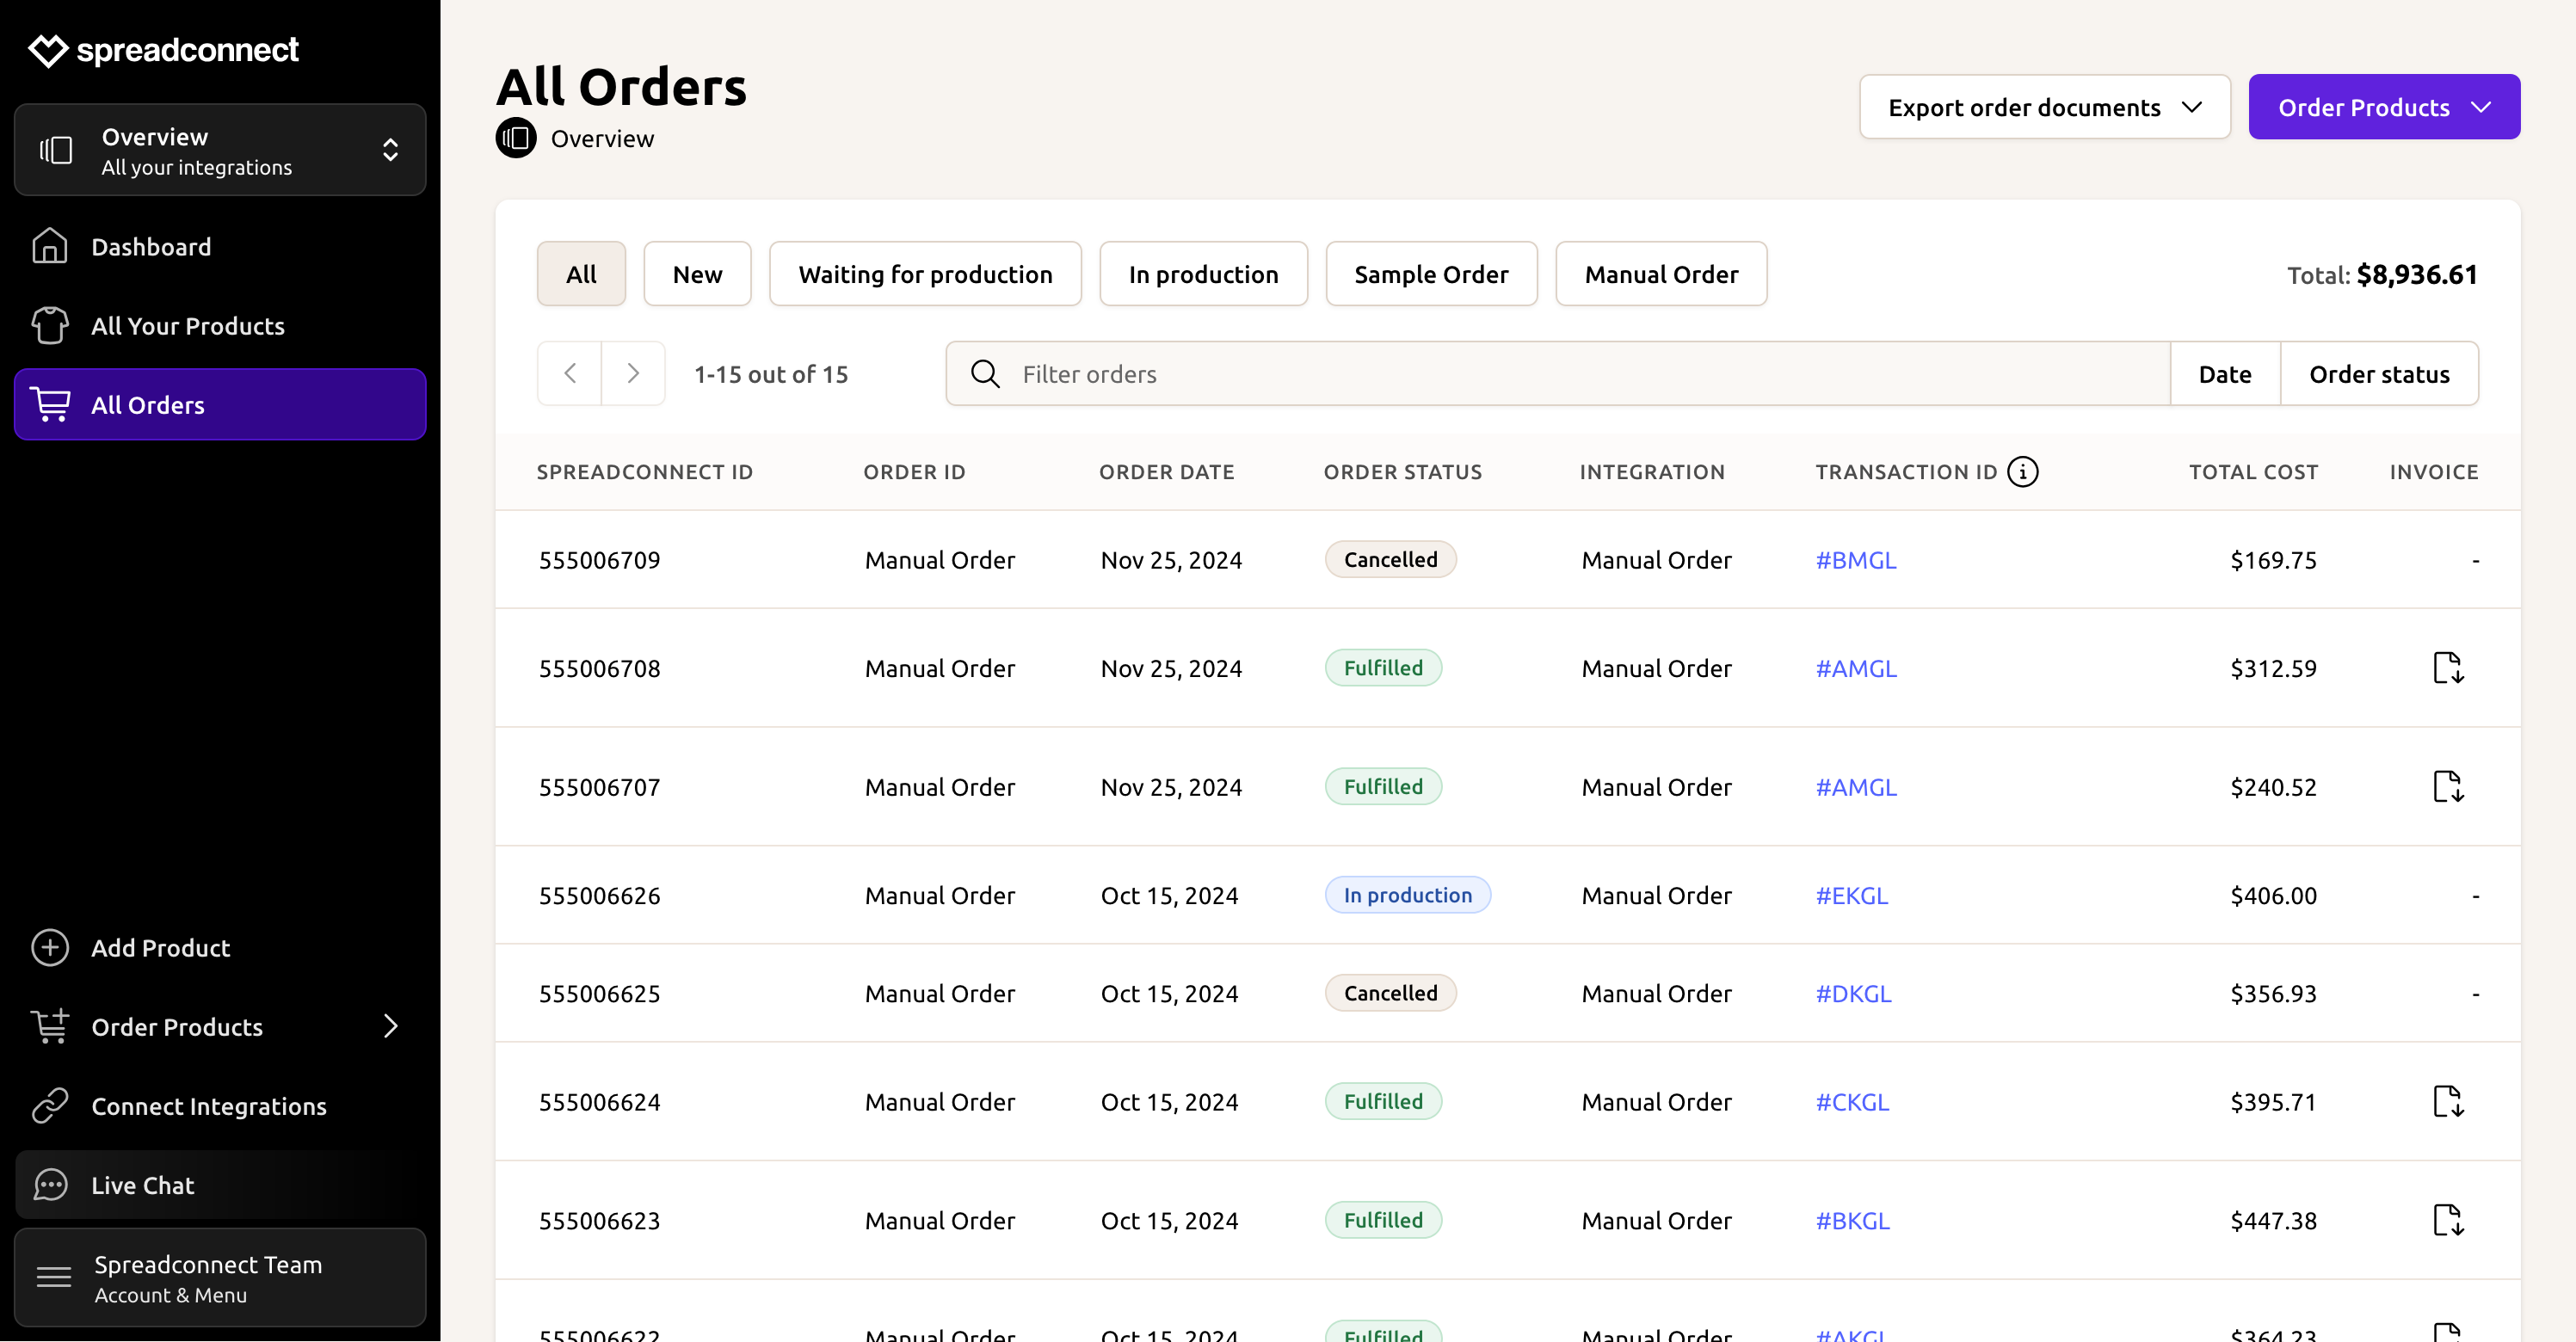Click the Overview breadcrumb text
Image resolution: width=2576 pixels, height=1342 pixels.
[x=602, y=138]
